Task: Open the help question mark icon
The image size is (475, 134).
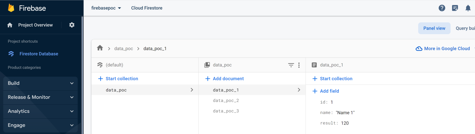Action: pos(442,8)
